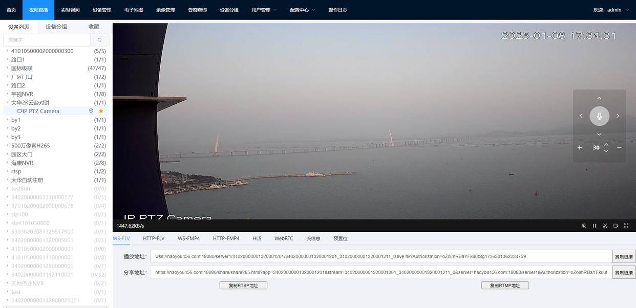Image resolution: width=636 pixels, height=308 pixels.
Task: Open the 用户管理 navigation menu
Action: pos(262,9)
